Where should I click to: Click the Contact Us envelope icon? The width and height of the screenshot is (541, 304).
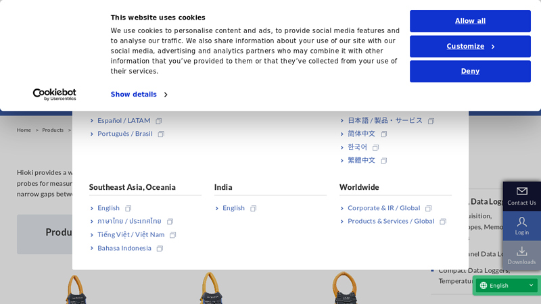pyautogui.click(x=521, y=191)
